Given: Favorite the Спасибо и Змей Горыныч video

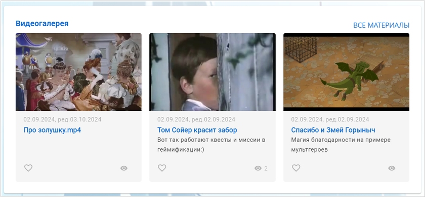Looking at the screenshot, I should tap(296, 168).
